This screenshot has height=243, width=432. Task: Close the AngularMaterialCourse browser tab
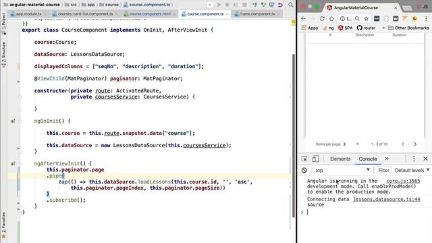point(396,7)
